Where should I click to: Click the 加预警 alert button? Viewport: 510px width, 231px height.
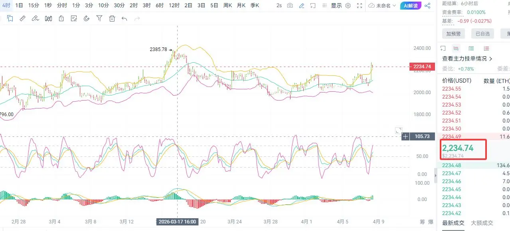[454, 34]
